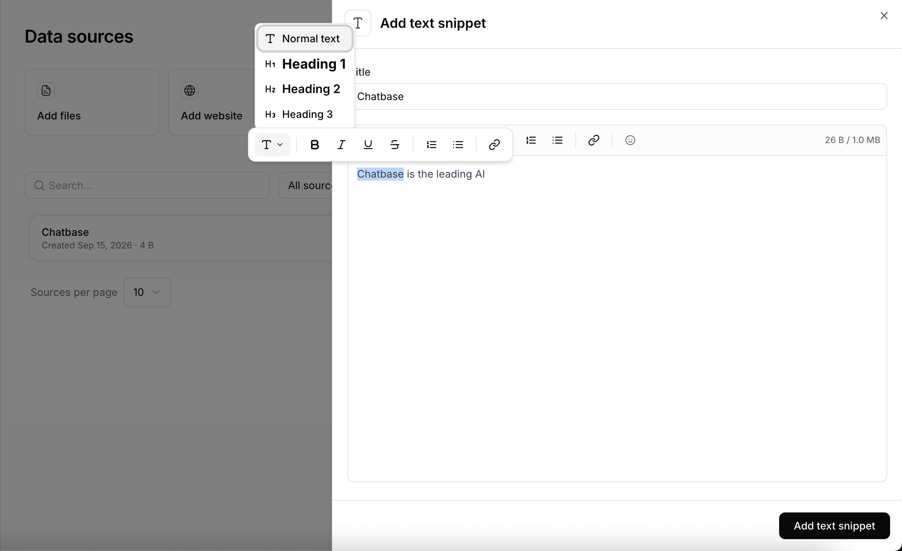
Task: Open text style dropdown in floating toolbar
Action: (x=272, y=145)
